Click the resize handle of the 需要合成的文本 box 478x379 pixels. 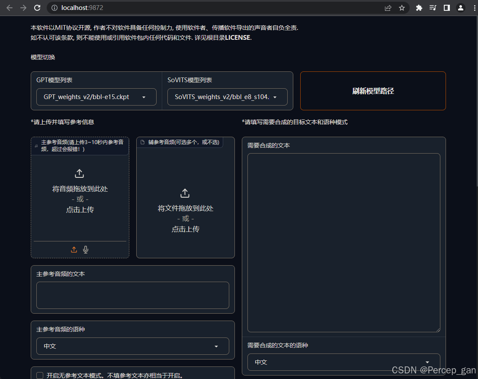[438, 330]
